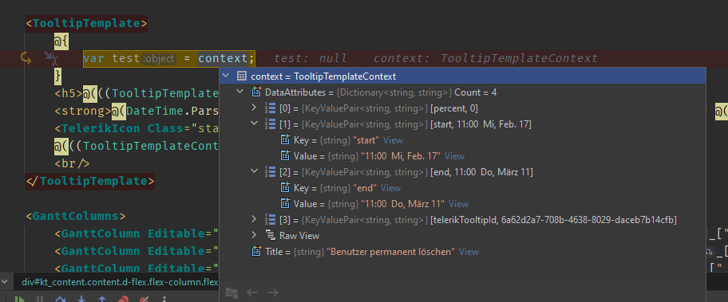
Task: Click the list icon of entry [0]
Action: 270,108
